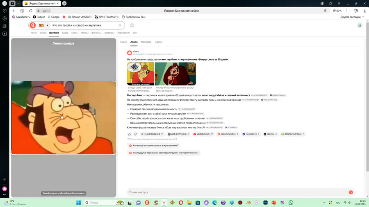Open the irecommend.ru source chip

tap(228, 134)
